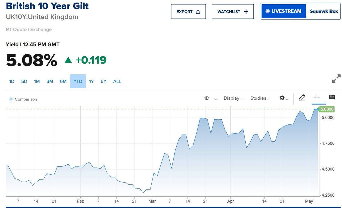The width and height of the screenshot is (342, 208).
Task: Click the 5.08% yield value
Action: click(32, 60)
